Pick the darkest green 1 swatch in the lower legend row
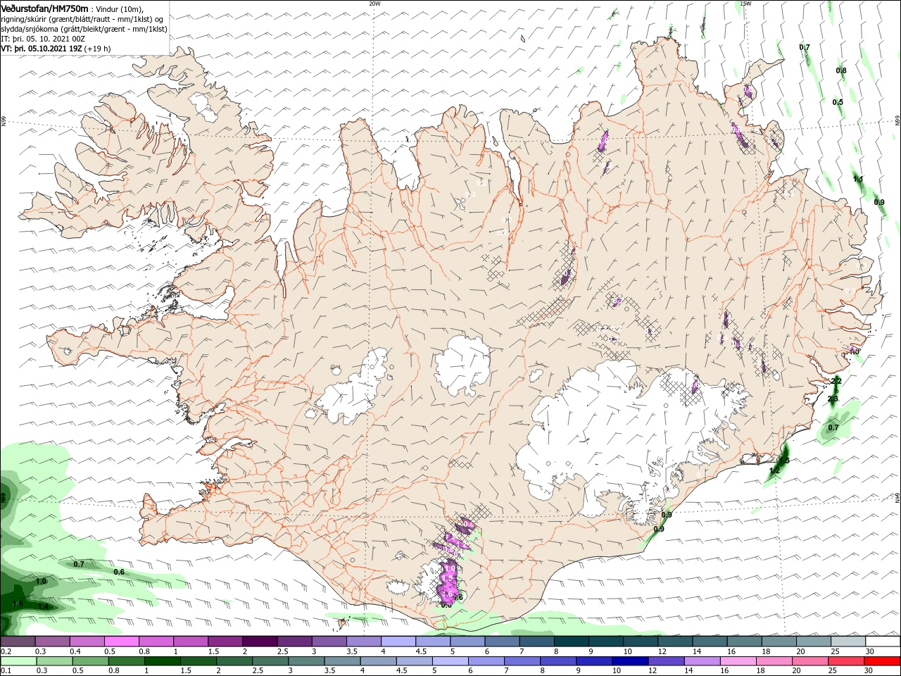Screen dimensions: 901x676 (162, 661)
